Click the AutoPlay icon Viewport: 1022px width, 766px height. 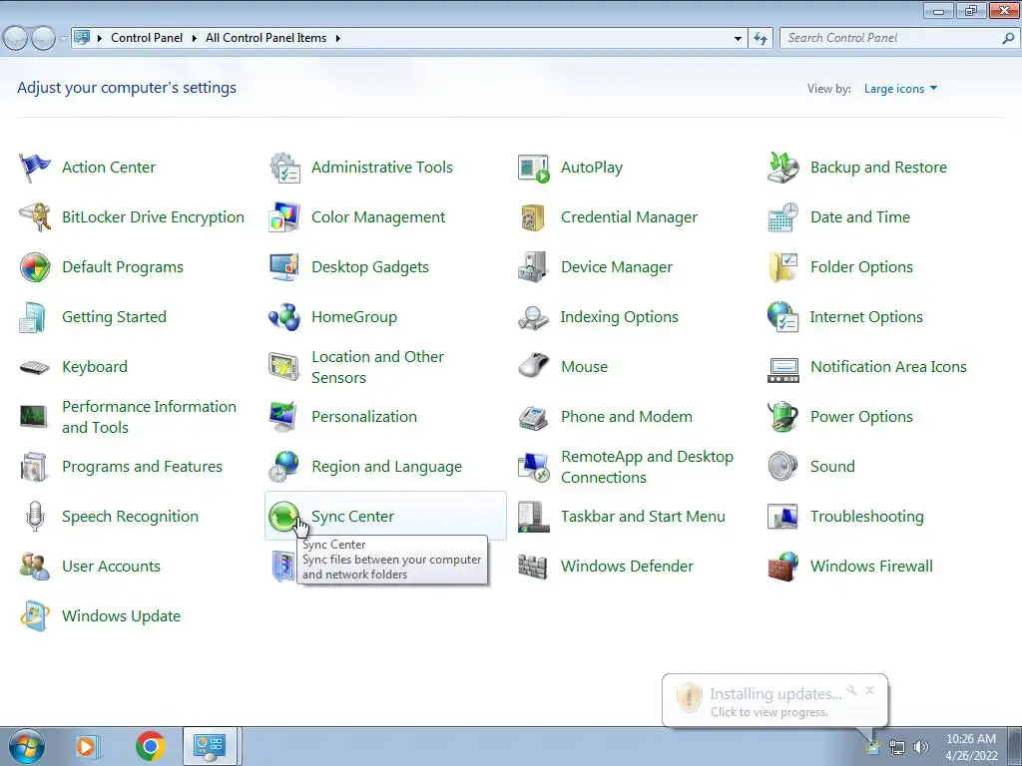tap(533, 168)
